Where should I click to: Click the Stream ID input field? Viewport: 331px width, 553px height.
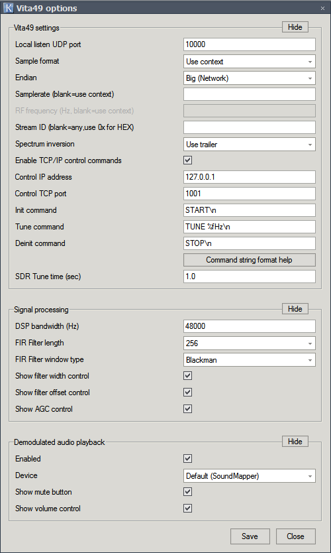pyautogui.click(x=250, y=127)
